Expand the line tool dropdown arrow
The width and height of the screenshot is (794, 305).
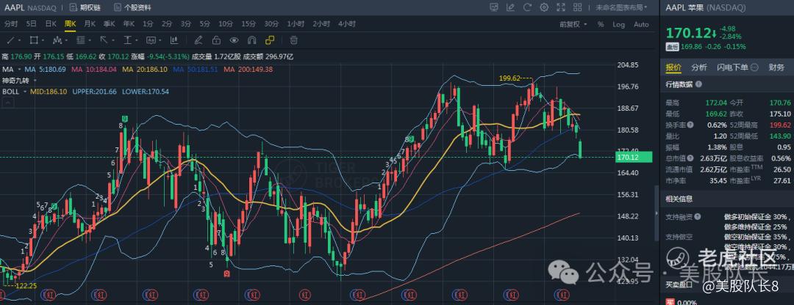tap(19, 40)
